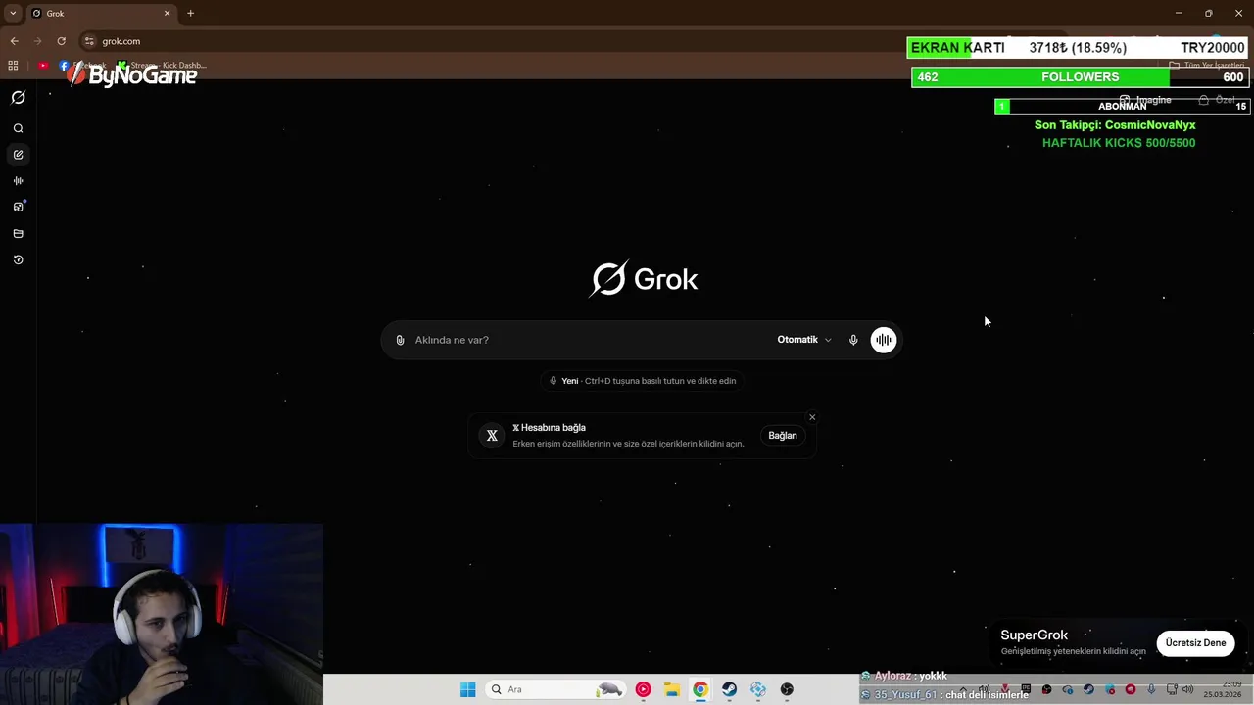Open the Windows Start menu
This screenshot has width=1254, height=705.
pos(468,689)
